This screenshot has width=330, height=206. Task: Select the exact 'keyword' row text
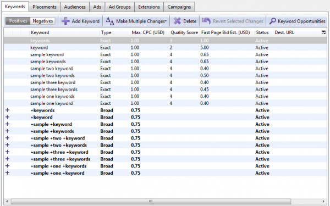click(x=39, y=47)
